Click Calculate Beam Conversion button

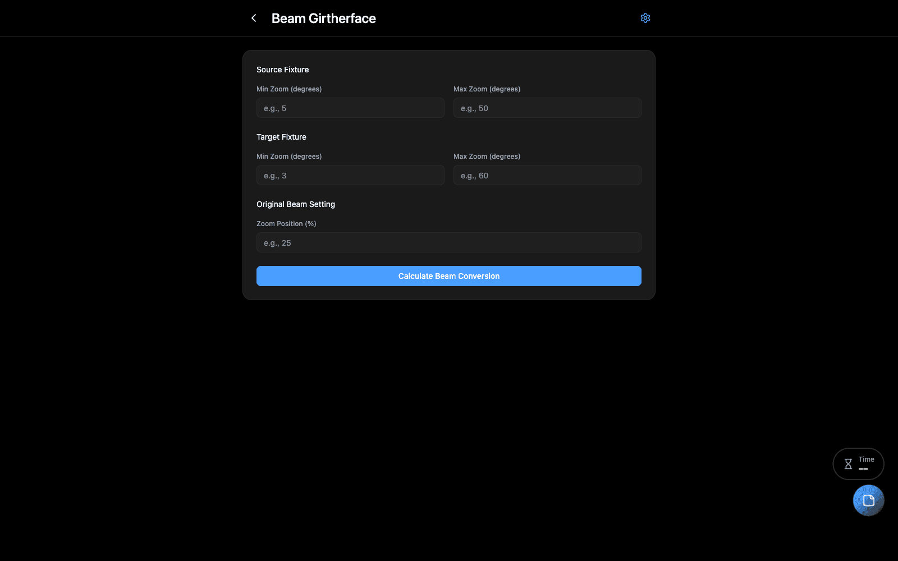pyautogui.click(x=449, y=276)
